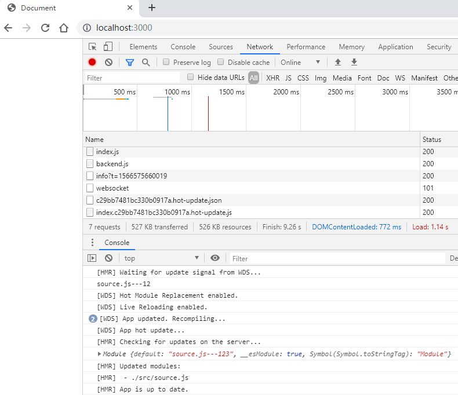Clear the network log
This screenshot has width=458, height=395.
[x=108, y=62]
